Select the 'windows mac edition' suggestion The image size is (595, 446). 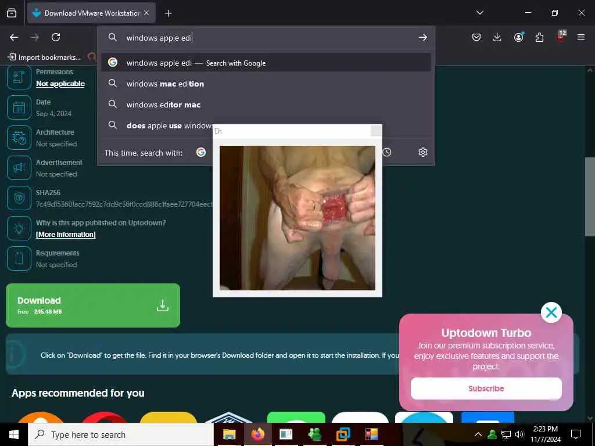coord(266,84)
